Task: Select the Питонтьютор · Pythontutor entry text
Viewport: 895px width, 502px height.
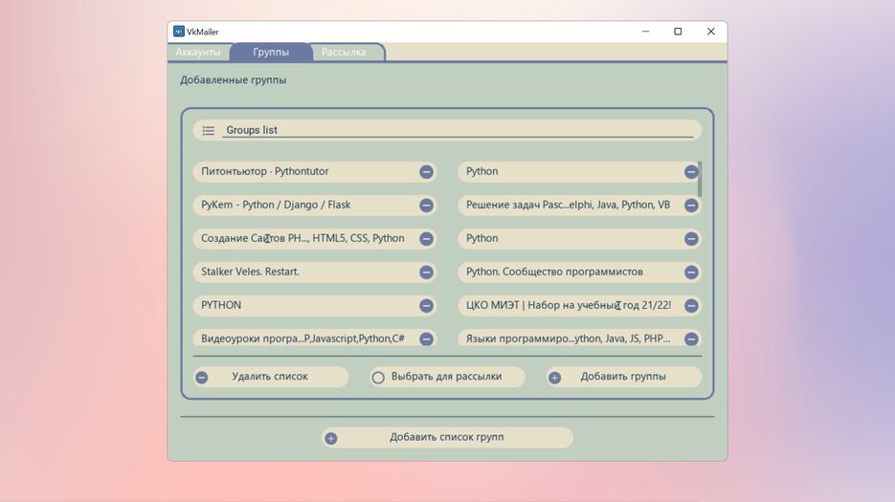Action: pyautogui.click(x=265, y=171)
